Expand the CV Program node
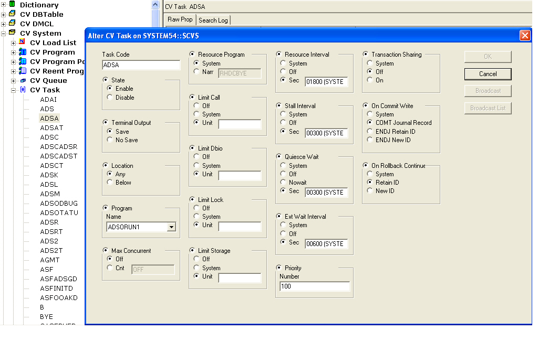Image resolution: width=538 pixels, height=341 pixels. [13, 52]
